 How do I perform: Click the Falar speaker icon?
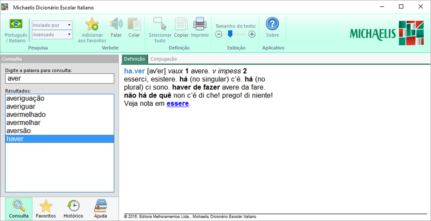[x=116, y=24]
